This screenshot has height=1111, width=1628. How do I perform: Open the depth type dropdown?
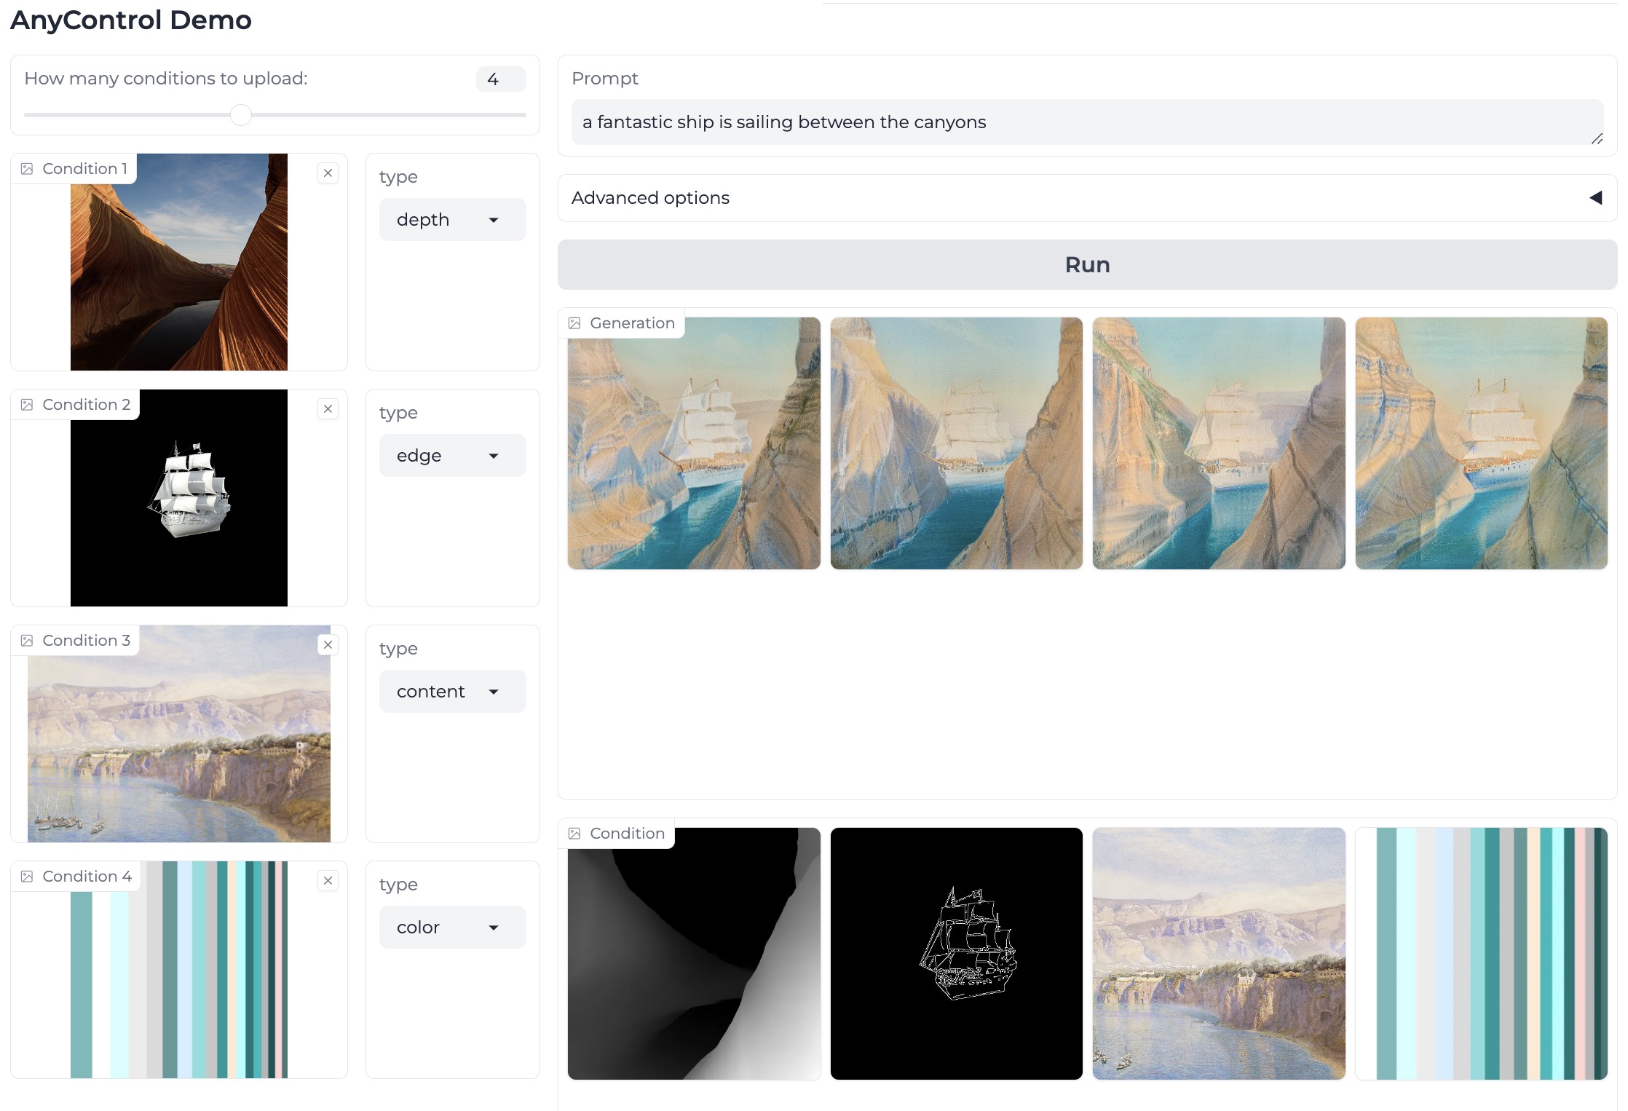[452, 220]
